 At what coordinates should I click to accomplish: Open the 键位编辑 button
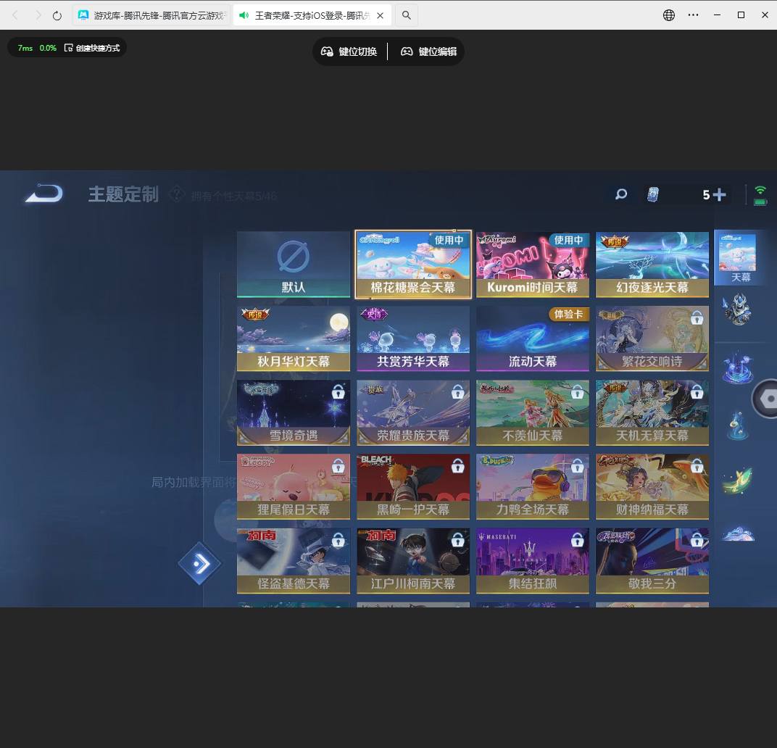[x=429, y=51]
